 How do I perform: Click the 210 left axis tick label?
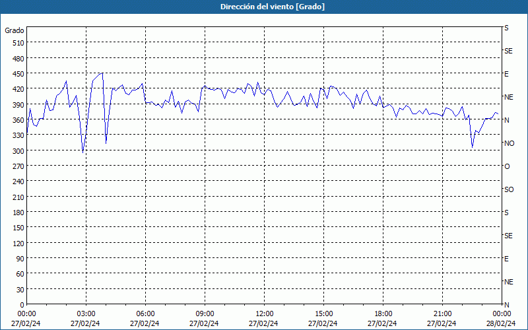[x=19, y=197]
